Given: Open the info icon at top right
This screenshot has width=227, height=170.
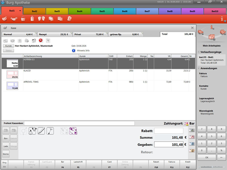Looking at the screenshot, I should tap(222, 19).
